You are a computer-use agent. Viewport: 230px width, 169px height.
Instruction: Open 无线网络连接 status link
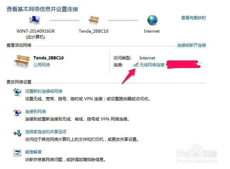[152, 65]
